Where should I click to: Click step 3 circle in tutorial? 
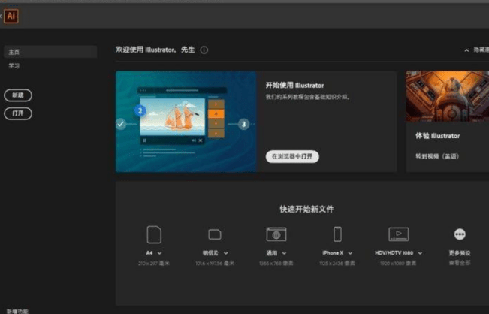point(244,124)
